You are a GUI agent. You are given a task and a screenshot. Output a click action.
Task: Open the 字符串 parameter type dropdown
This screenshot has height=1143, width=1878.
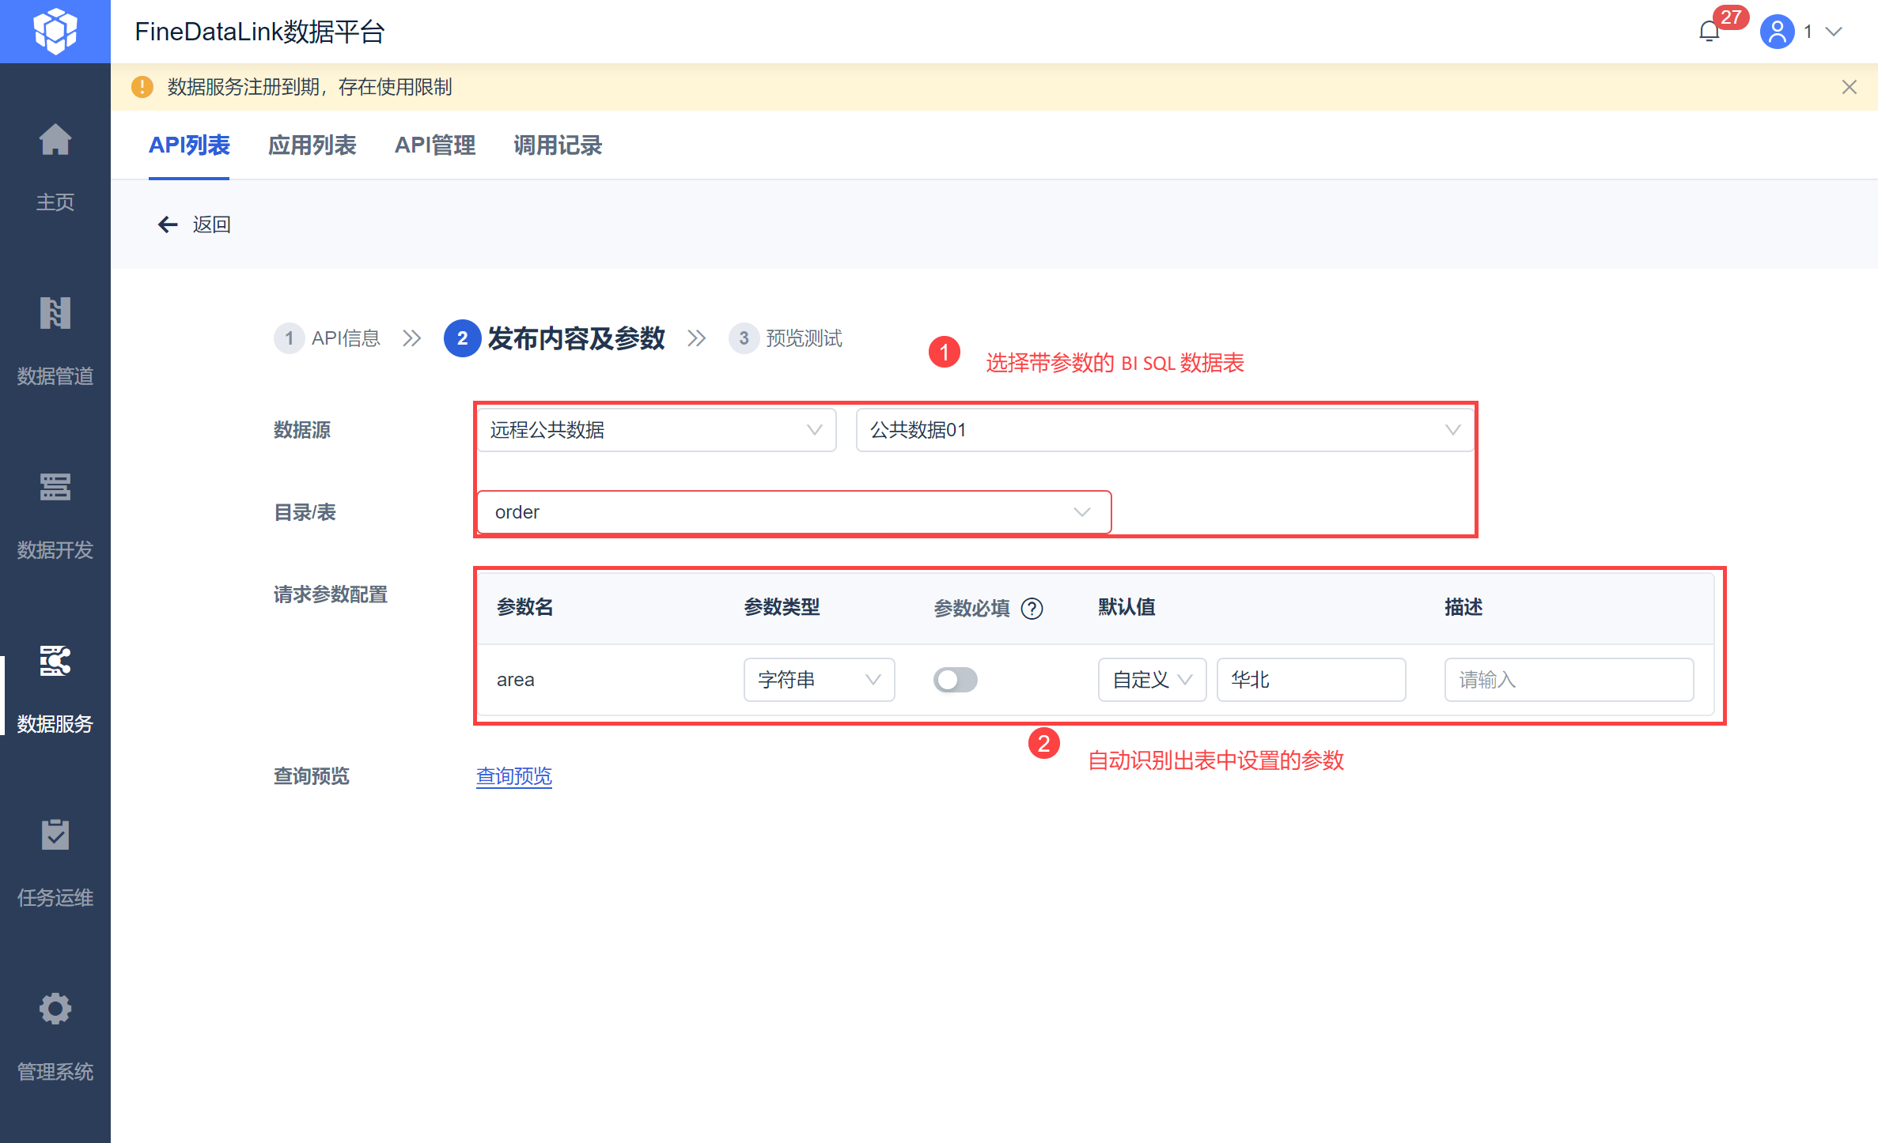pyautogui.click(x=819, y=680)
